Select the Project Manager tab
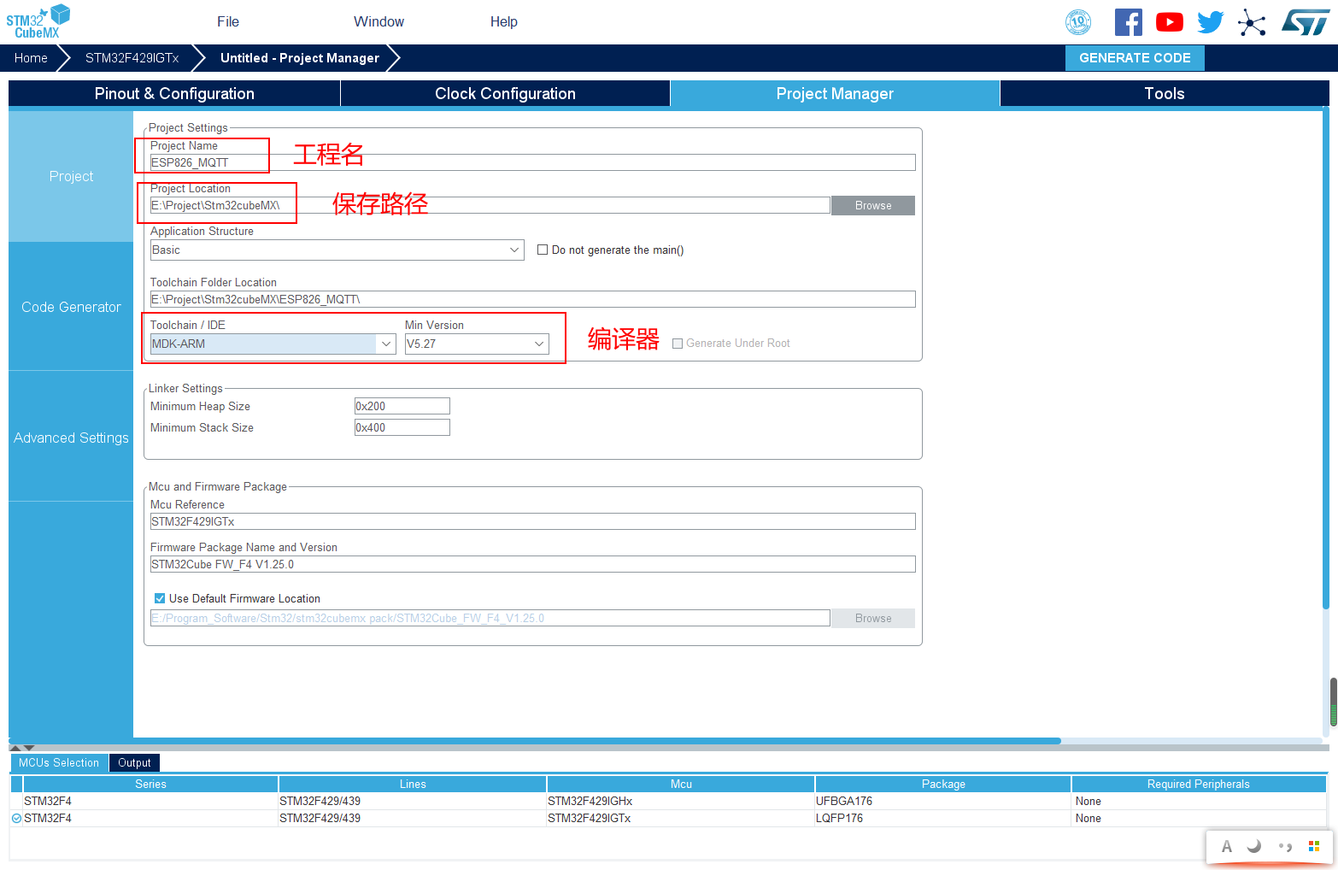This screenshot has width=1338, height=870. click(835, 93)
